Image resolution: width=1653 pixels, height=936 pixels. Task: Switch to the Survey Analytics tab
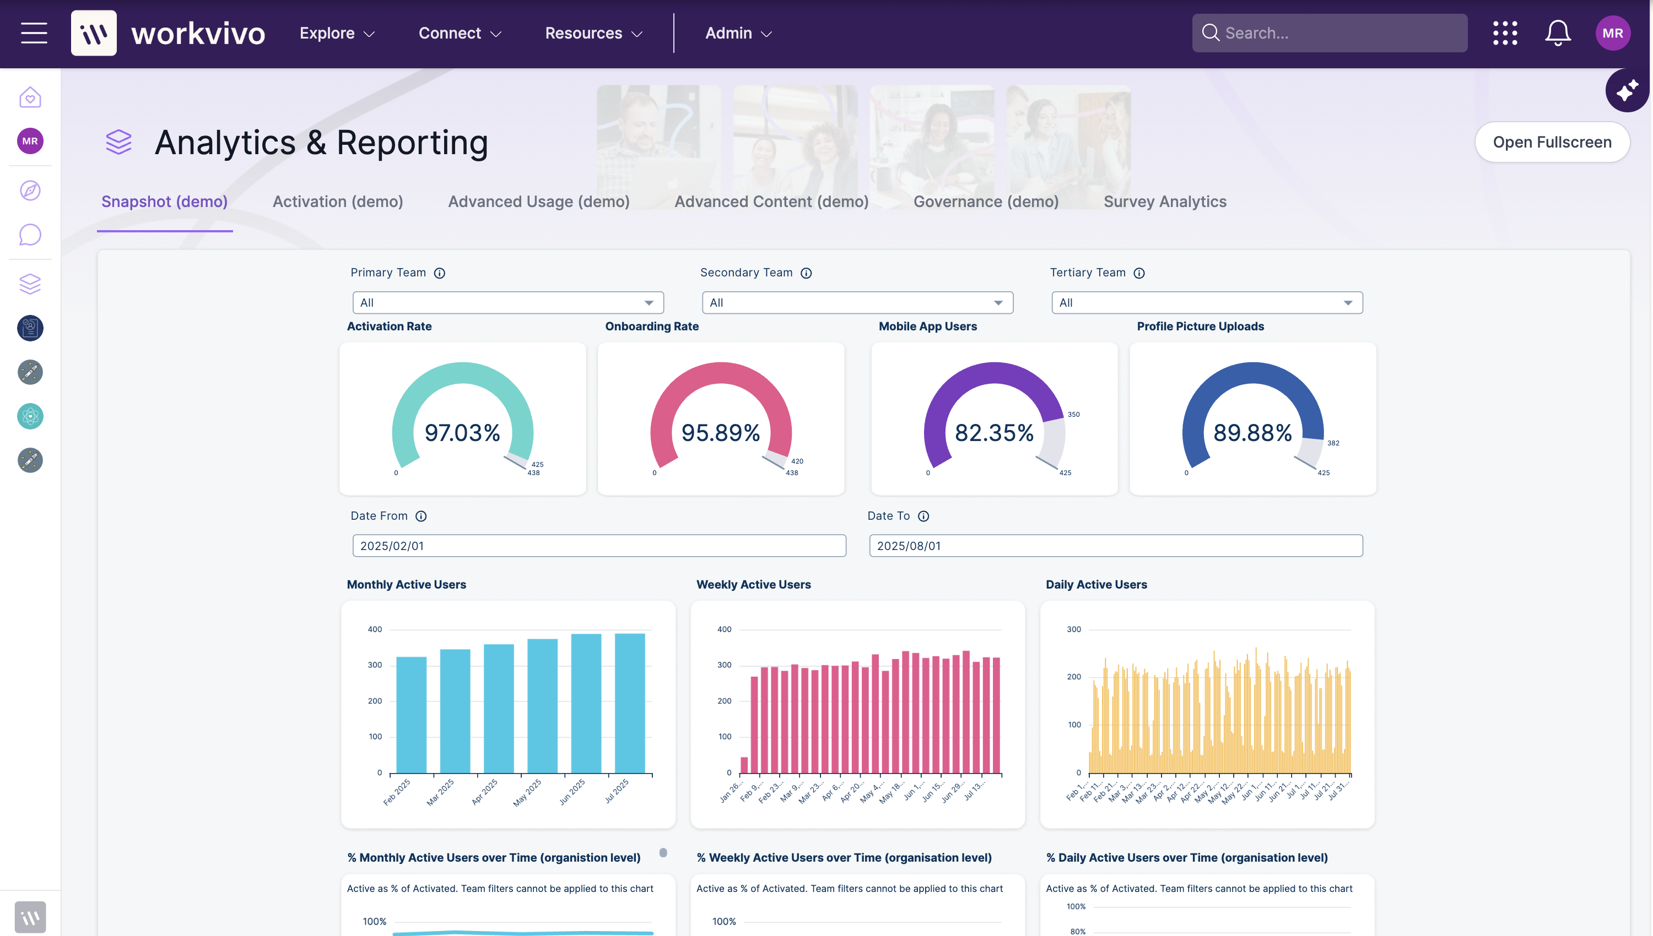click(x=1165, y=201)
